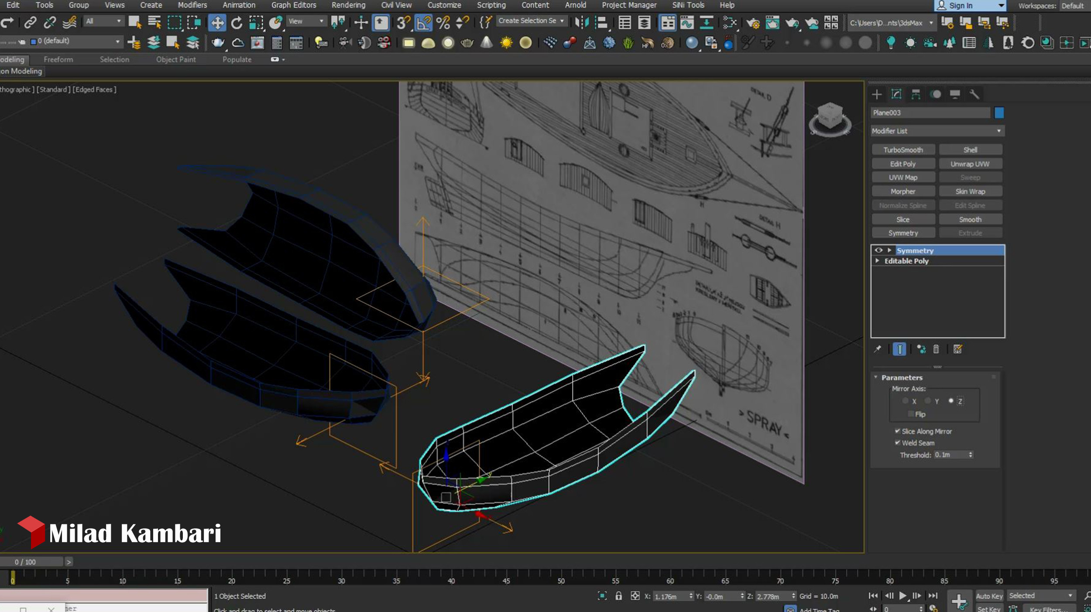Click the Mirror tool icon

click(x=582, y=23)
